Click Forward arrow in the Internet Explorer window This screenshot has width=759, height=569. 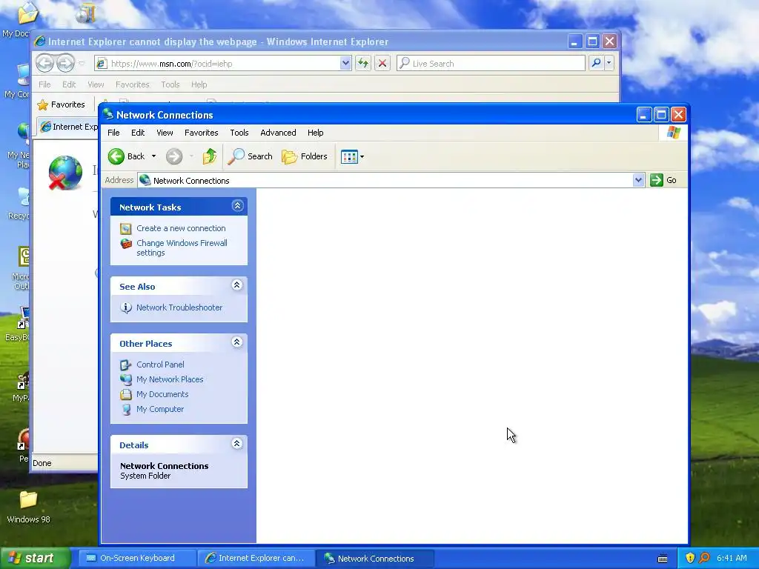[66, 63]
